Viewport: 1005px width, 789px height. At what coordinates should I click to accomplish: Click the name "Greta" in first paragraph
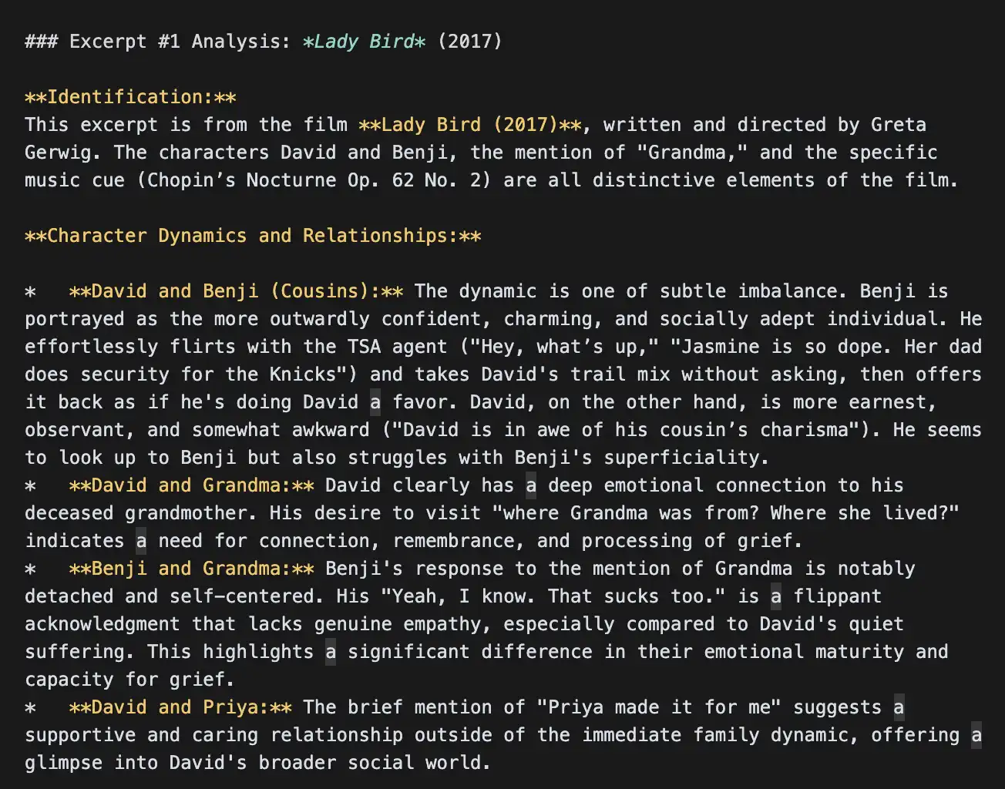(x=899, y=125)
